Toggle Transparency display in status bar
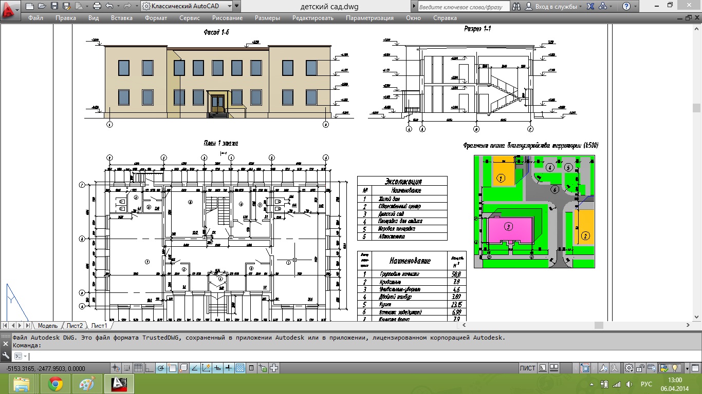Image resolution: width=702 pixels, height=394 pixels. 240,368
